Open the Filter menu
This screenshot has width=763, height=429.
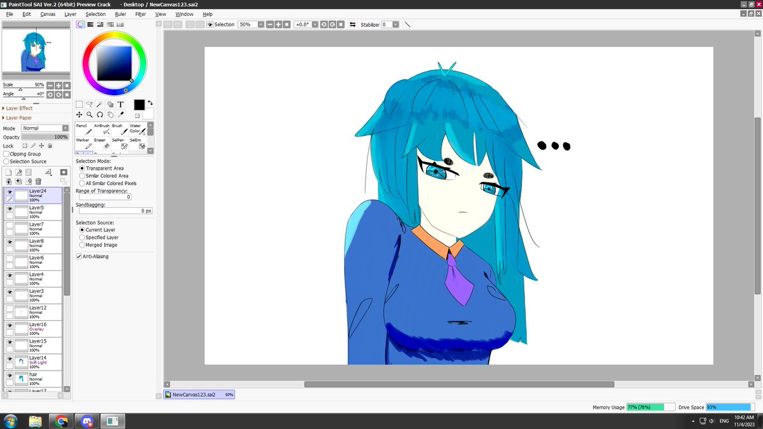click(141, 14)
